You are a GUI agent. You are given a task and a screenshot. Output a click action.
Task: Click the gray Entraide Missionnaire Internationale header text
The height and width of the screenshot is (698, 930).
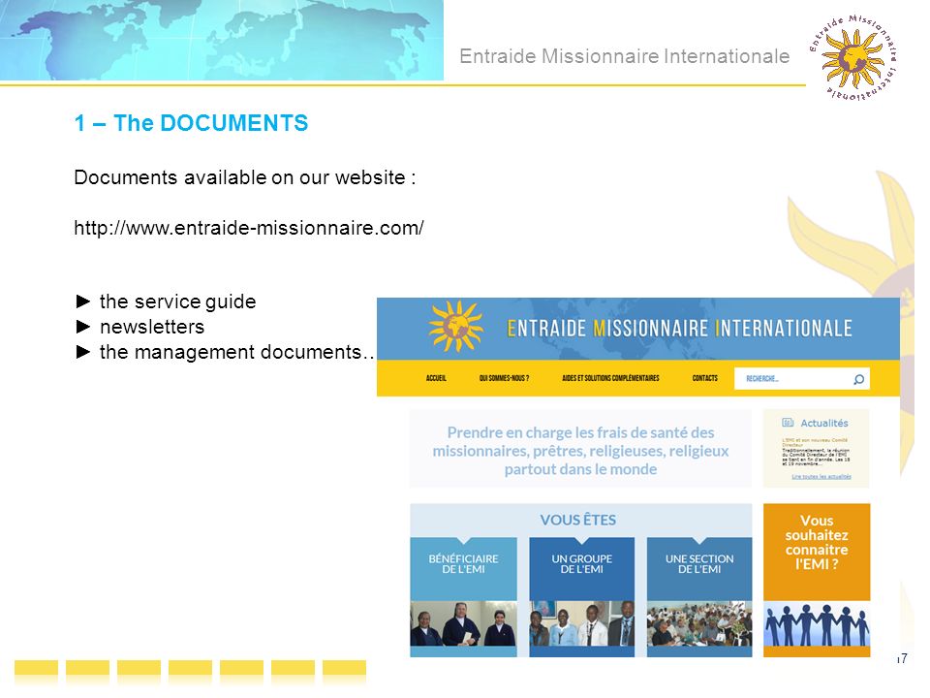point(625,56)
